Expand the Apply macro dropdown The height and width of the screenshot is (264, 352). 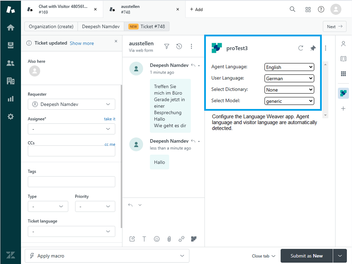(107, 256)
